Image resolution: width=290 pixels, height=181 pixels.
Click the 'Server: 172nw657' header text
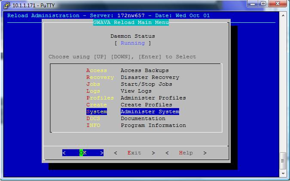click(117, 15)
